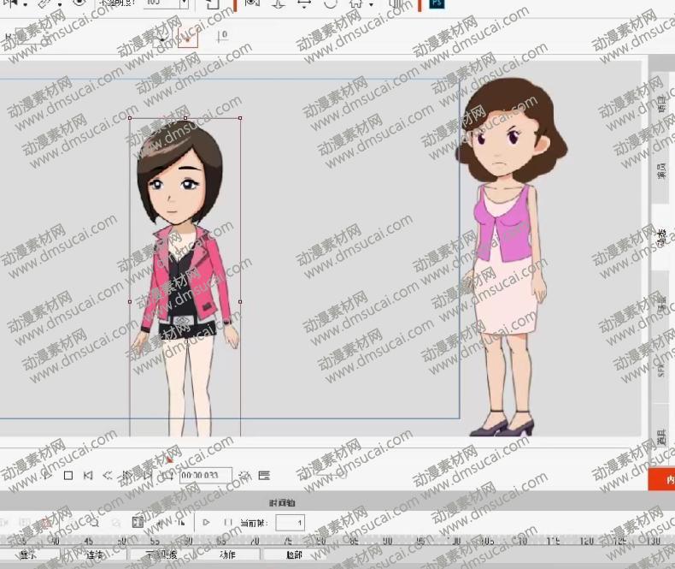Click the rotate circle icon
The height and width of the screenshot is (569, 675).
point(331,4)
